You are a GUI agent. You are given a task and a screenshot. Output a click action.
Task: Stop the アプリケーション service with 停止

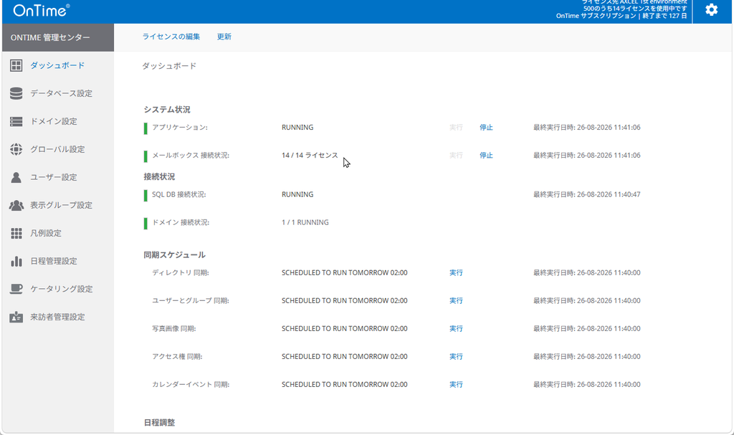487,128
